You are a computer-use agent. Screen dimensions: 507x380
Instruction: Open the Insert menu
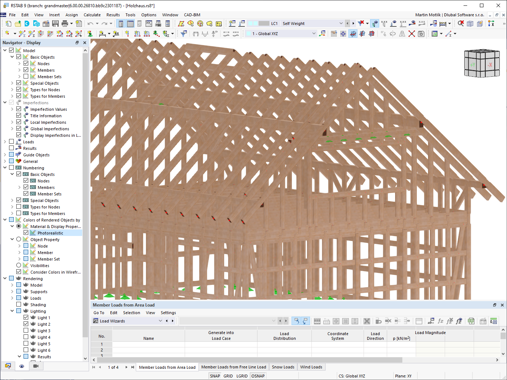(54, 15)
